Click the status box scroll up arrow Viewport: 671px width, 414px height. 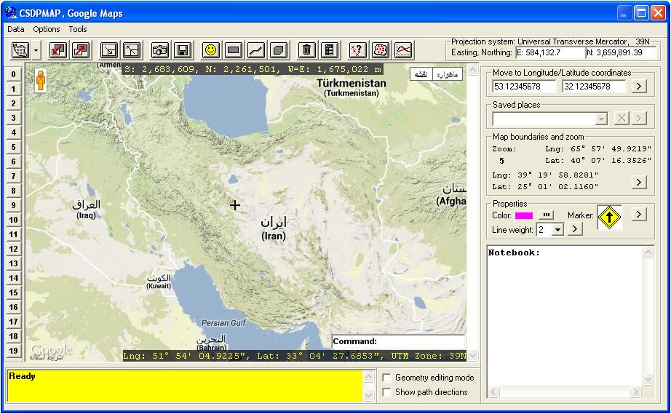click(368, 376)
